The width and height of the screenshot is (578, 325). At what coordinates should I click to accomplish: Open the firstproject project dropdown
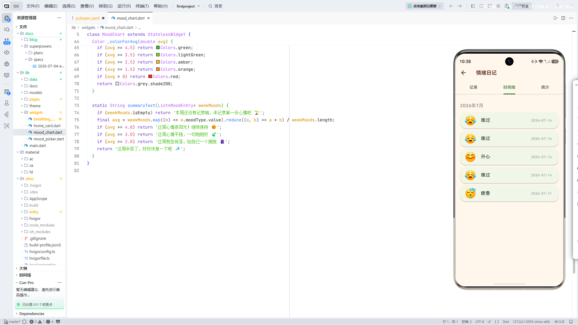[188, 6]
